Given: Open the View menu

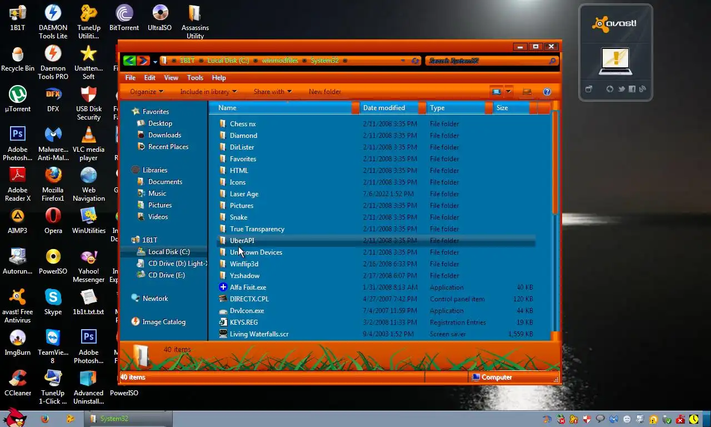Looking at the screenshot, I should (x=171, y=78).
